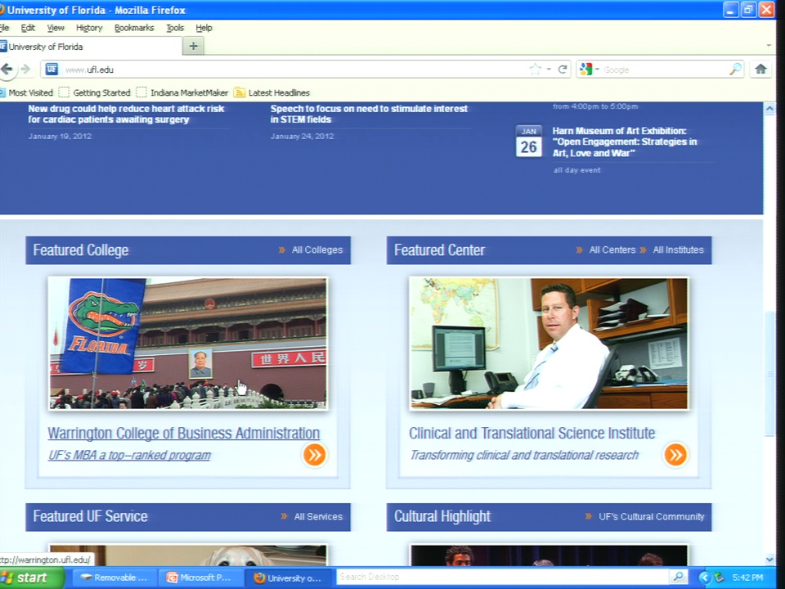Click the Latest Headlines feed folder icon
Viewport: 785px width, 589px height.
(x=240, y=92)
